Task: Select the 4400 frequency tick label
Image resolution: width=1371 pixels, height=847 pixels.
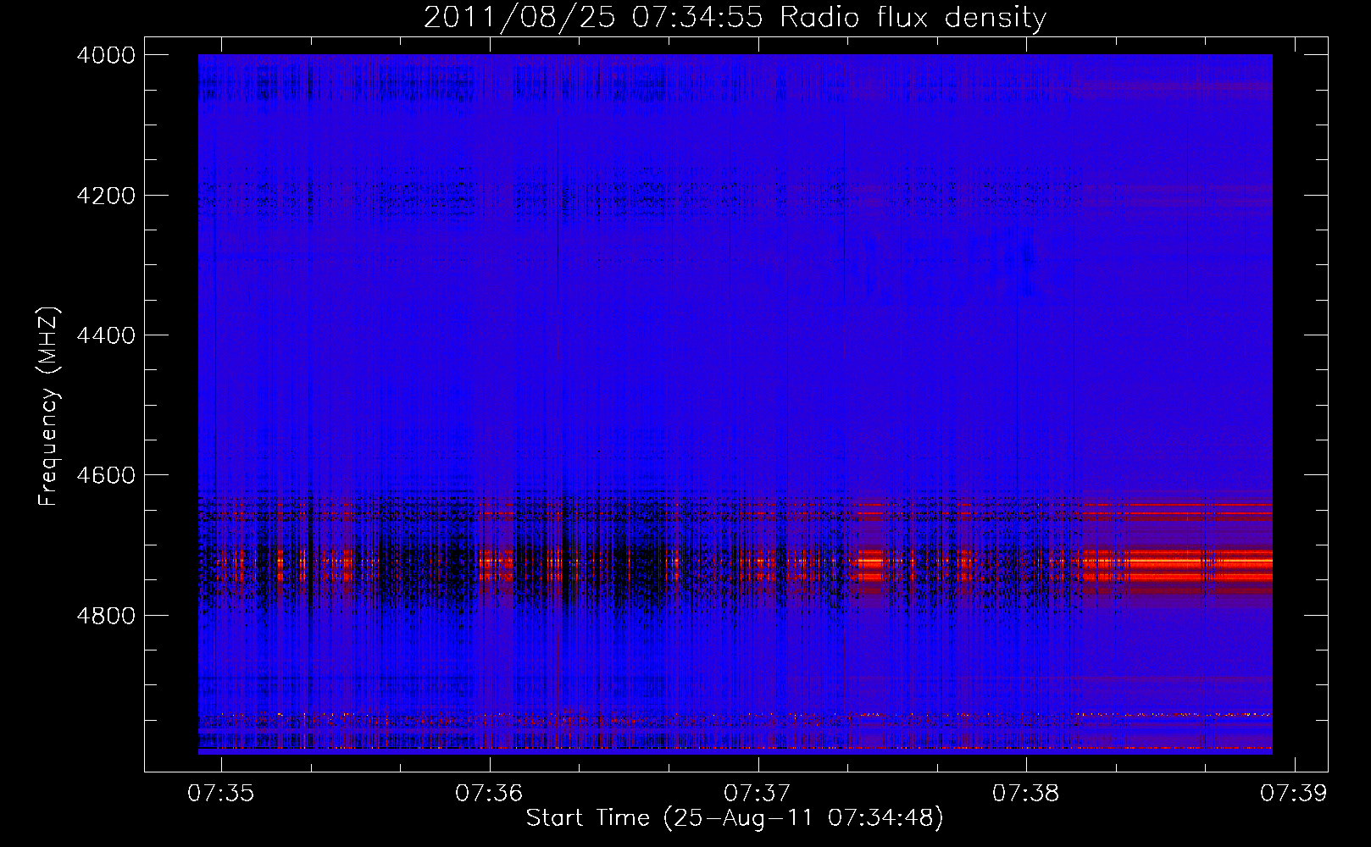Action: pyautogui.click(x=106, y=335)
